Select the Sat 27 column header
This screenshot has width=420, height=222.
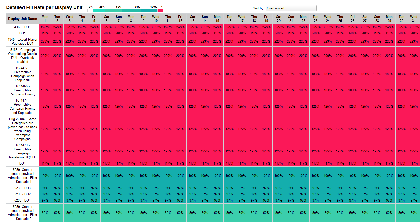365,19
